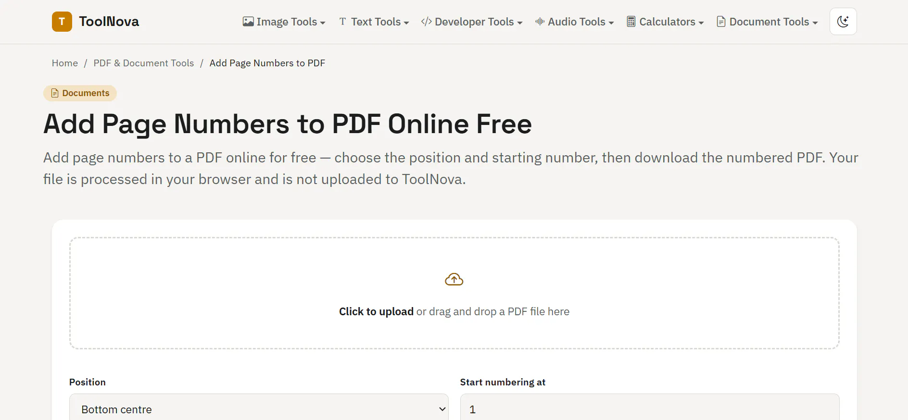Viewport: 908px width, 420px height.
Task: Open the Image Tools menu
Action: coord(284,22)
